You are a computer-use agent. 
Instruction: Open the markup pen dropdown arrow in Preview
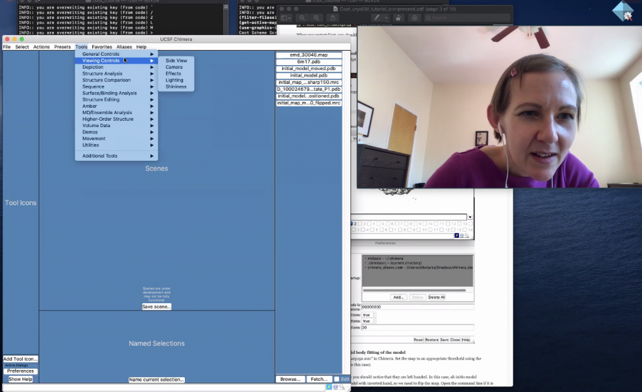tap(386, 18)
